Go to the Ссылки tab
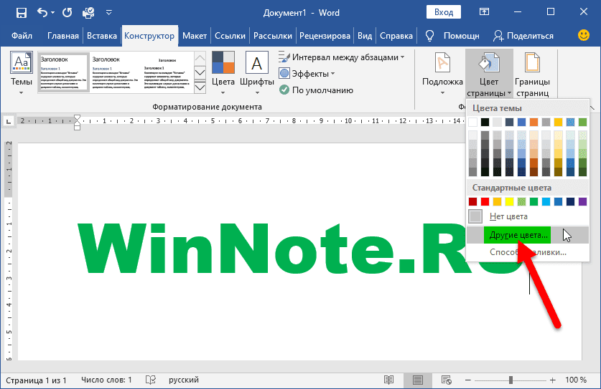Image resolution: width=601 pixels, height=389 pixels. click(x=230, y=36)
